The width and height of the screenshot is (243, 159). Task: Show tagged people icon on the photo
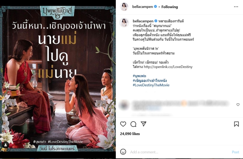pos(5,145)
